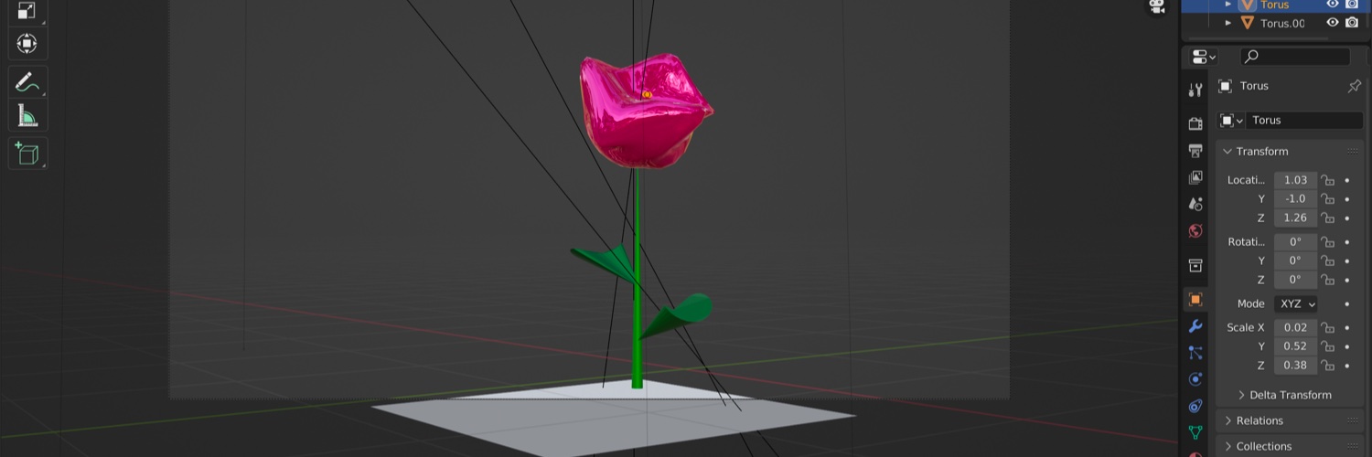Open the World properties tab
Image resolution: width=1372 pixels, height=457 pixels.
[x=1195, y=230]
